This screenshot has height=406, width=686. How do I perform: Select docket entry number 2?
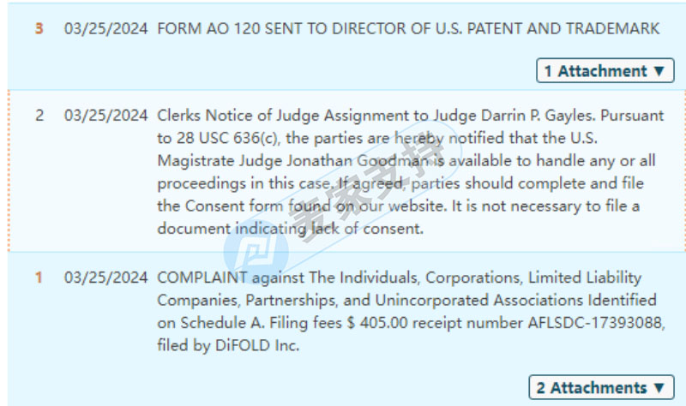[39, 116]
